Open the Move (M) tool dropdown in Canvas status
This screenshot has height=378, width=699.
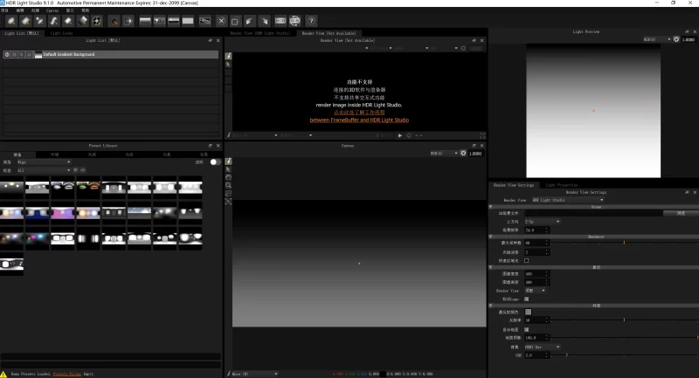[254, 374]
